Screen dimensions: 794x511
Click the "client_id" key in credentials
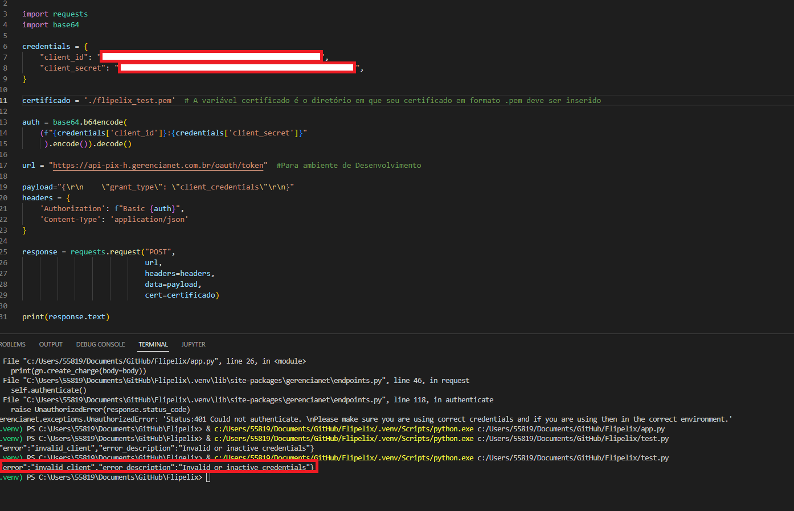[x=64, y=57]
